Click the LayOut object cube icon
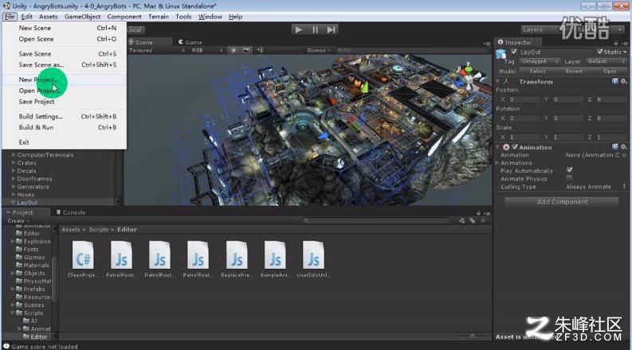 (501, 53)
